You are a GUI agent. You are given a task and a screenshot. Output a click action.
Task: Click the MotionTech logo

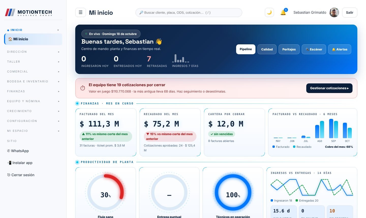(x=28, y=12)
